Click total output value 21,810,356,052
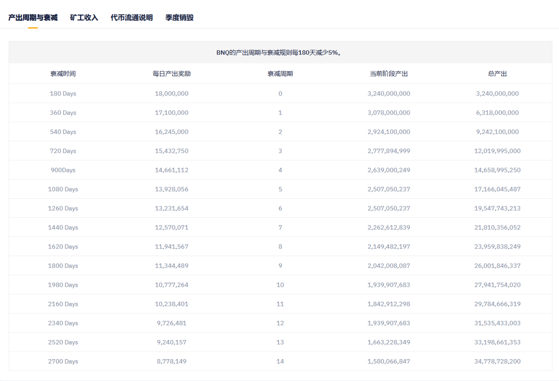 point(497,228)
